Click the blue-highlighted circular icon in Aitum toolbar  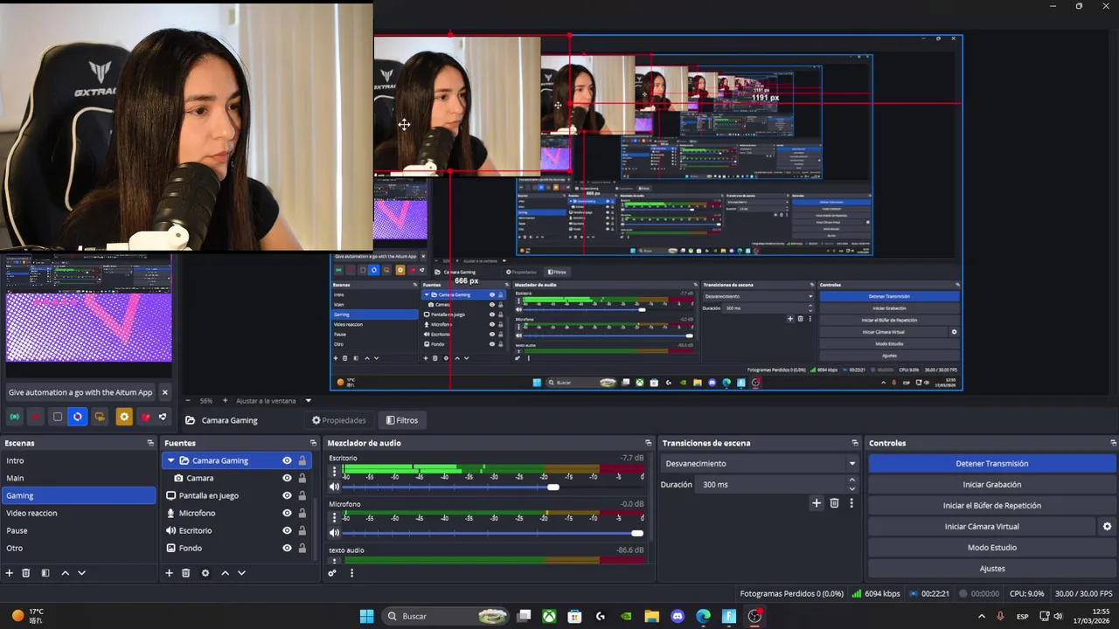78,417
